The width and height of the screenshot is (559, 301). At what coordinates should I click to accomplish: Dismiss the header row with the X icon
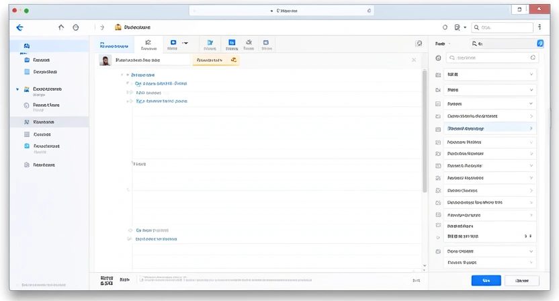[413, 60]
